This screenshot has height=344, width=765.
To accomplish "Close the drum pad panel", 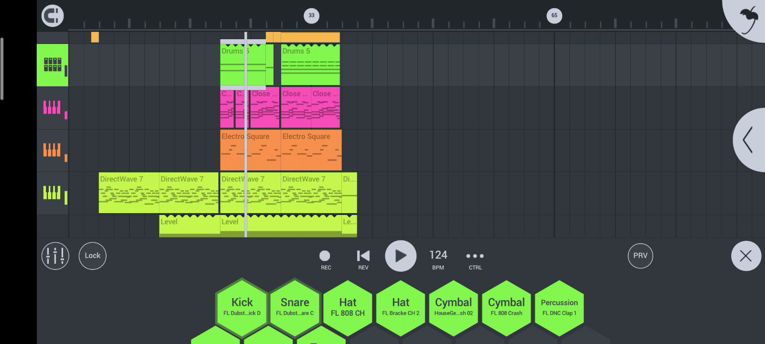I will [x=745, y=256].
